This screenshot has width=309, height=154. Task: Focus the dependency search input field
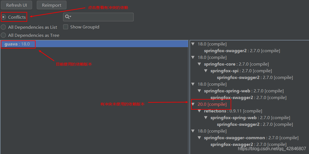coord(98,17)
